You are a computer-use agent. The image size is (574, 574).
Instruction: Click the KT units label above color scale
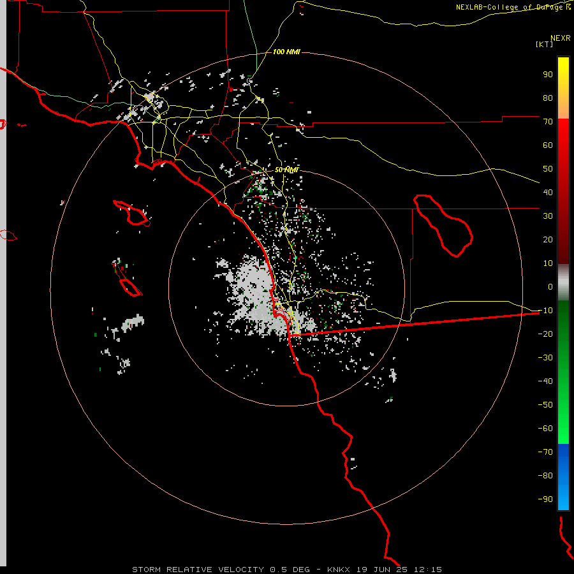[545, 44]
